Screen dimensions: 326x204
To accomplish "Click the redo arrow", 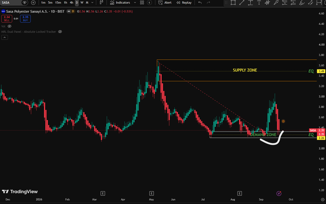I will (208, 2).
